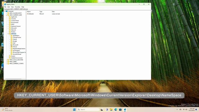
Task: Click the (value not set) data cell
Action: (x=56, y=14)
